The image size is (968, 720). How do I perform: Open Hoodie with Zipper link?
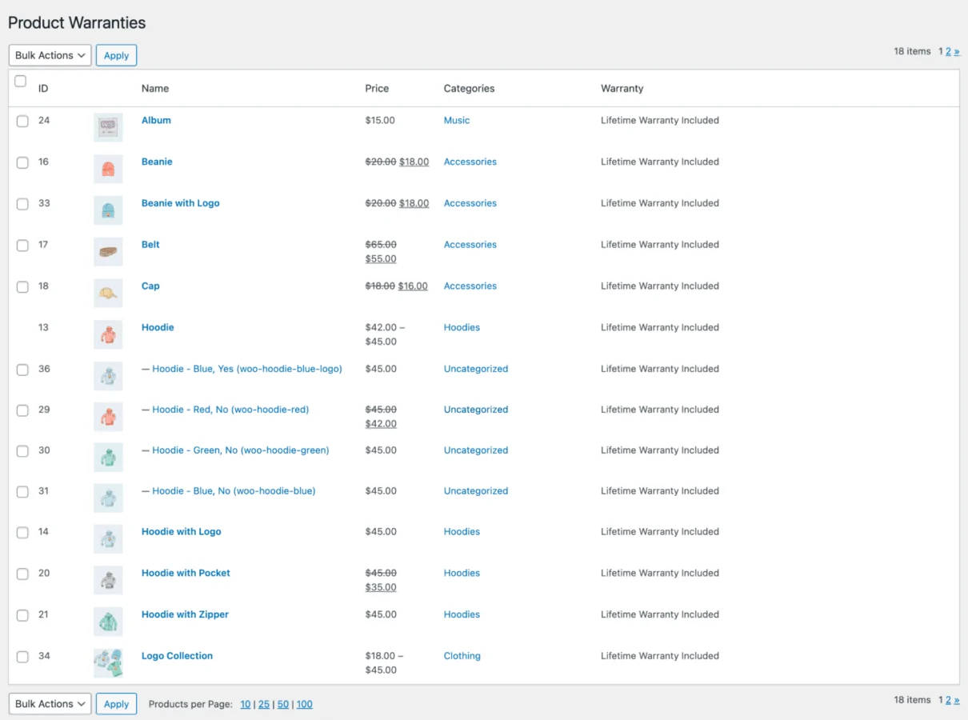pyautogui.click(x=185, y=615)
